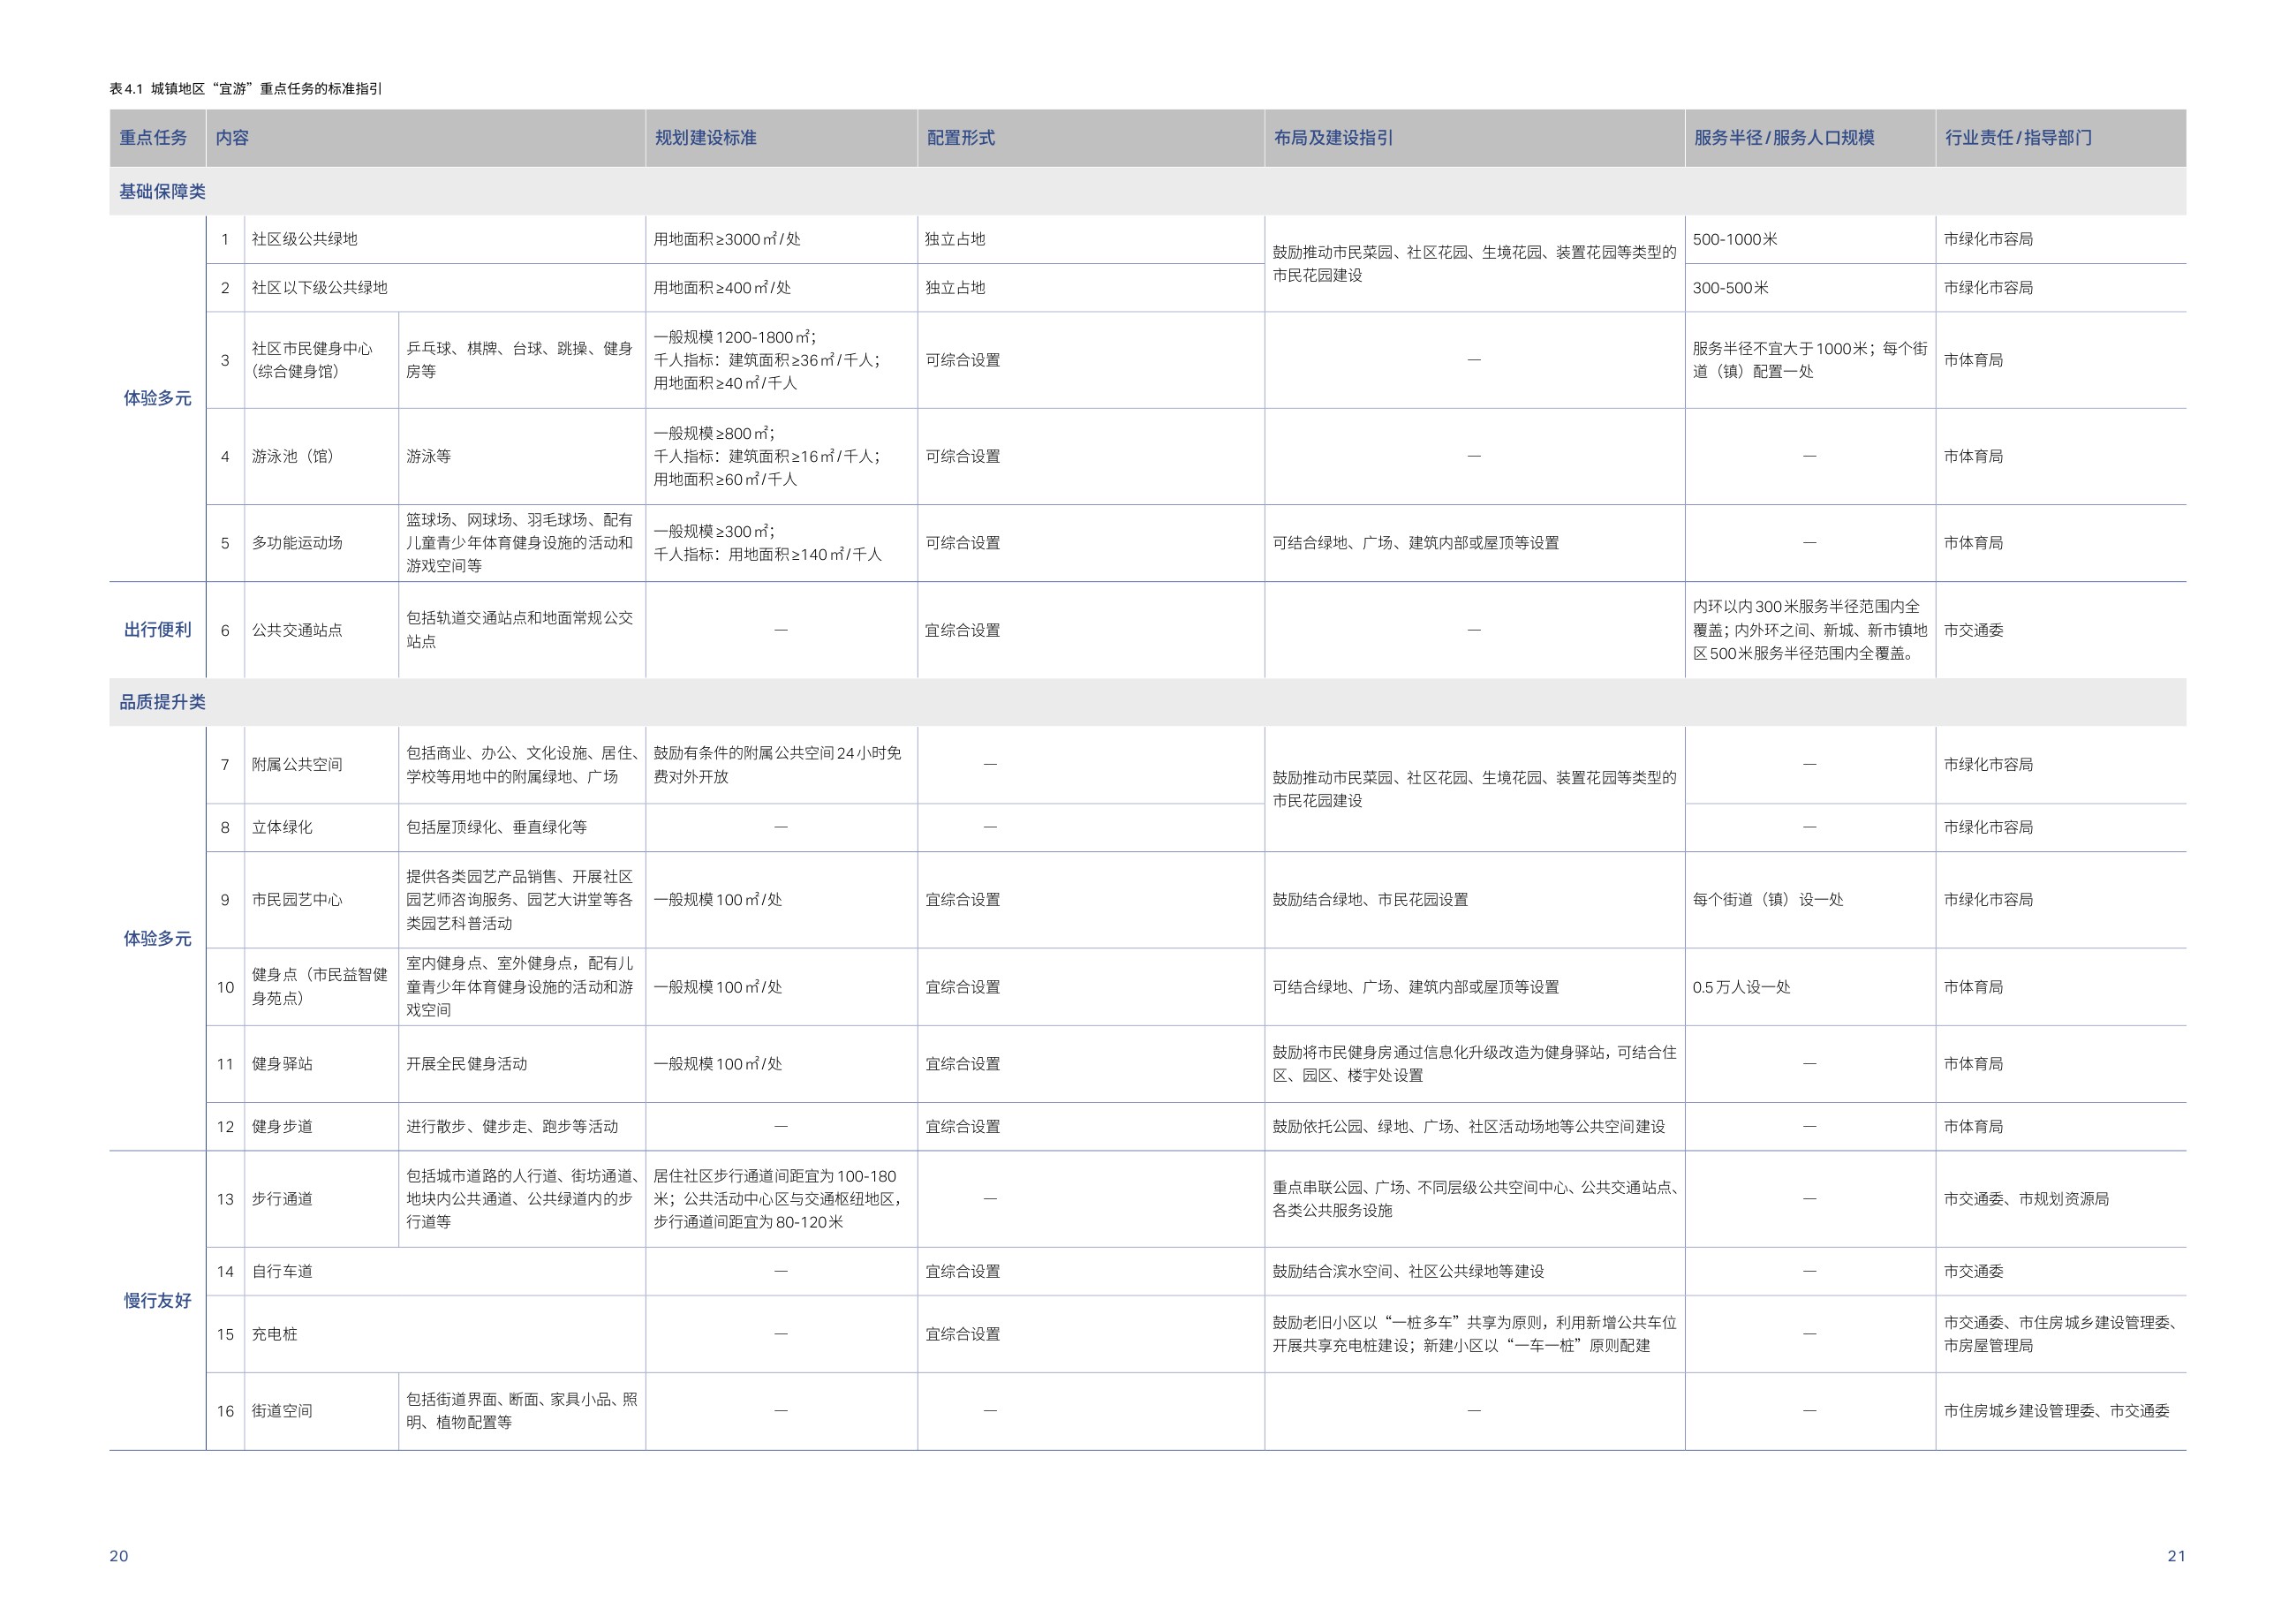Click the 慢行友好 task label
This screenshot has height=1624, width=2296.
tap(157, 1301)
